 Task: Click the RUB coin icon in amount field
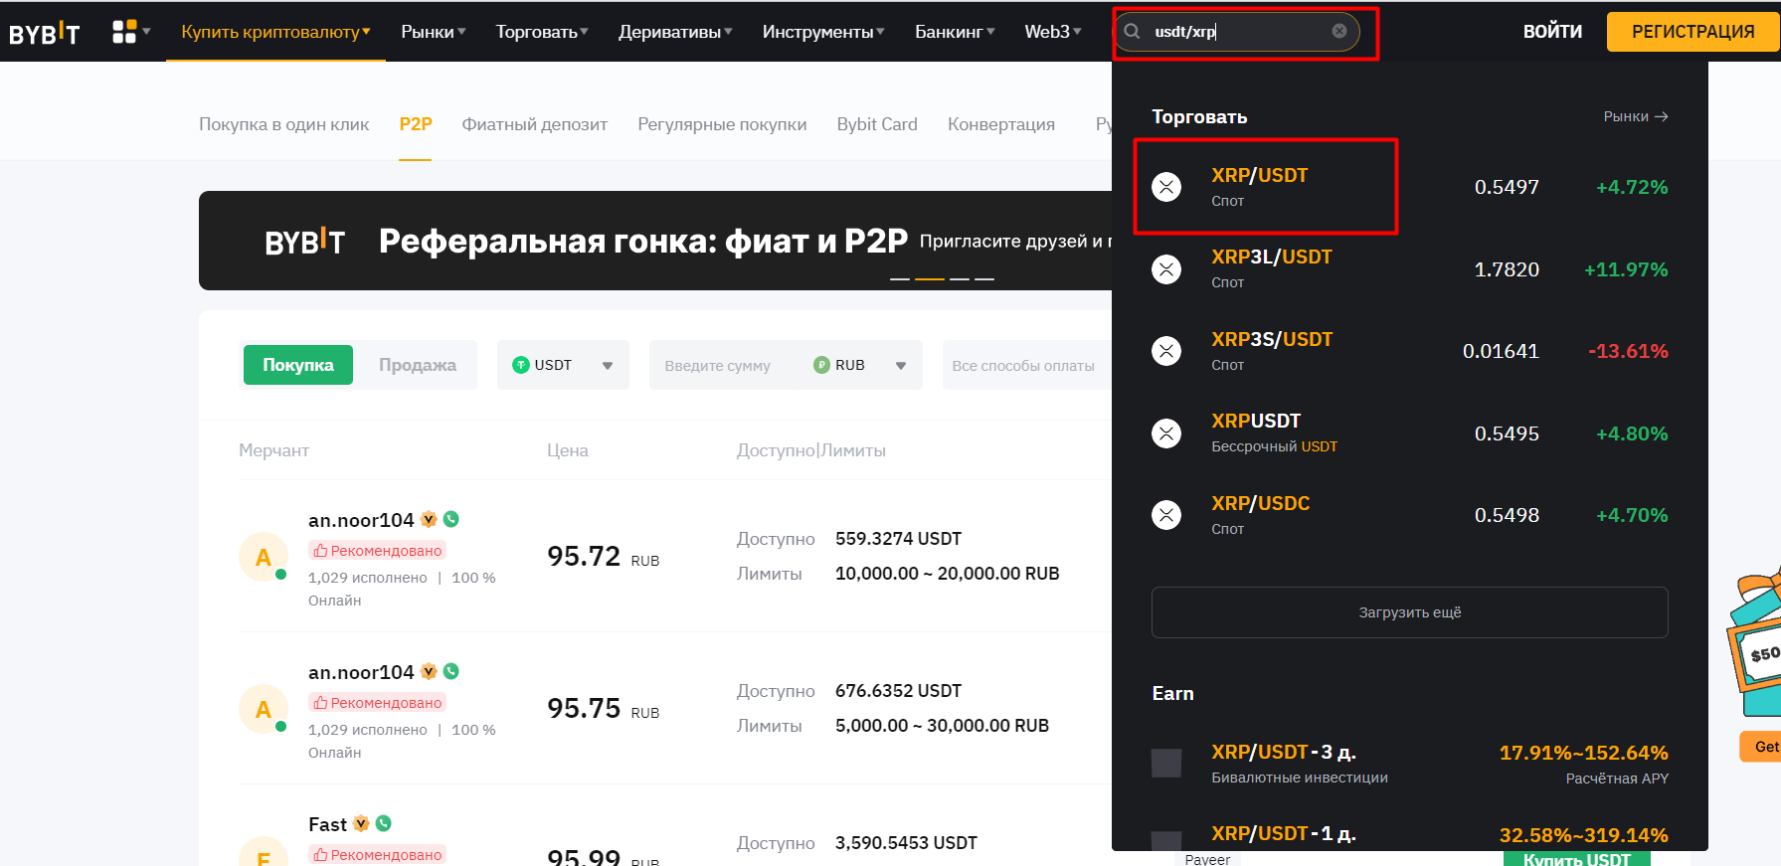[821, 365]
